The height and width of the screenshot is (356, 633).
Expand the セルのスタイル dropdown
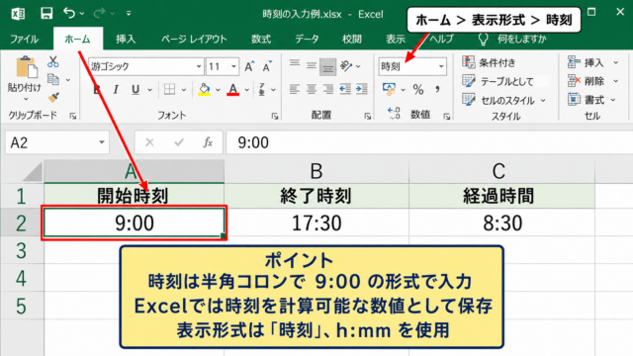click(543, 100)
